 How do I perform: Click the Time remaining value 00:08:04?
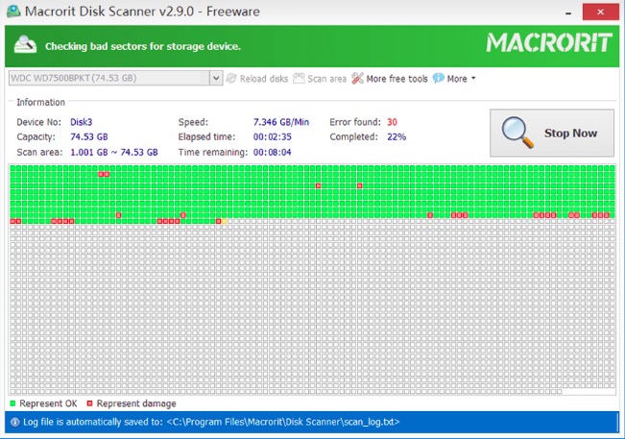tap(273, 152)
